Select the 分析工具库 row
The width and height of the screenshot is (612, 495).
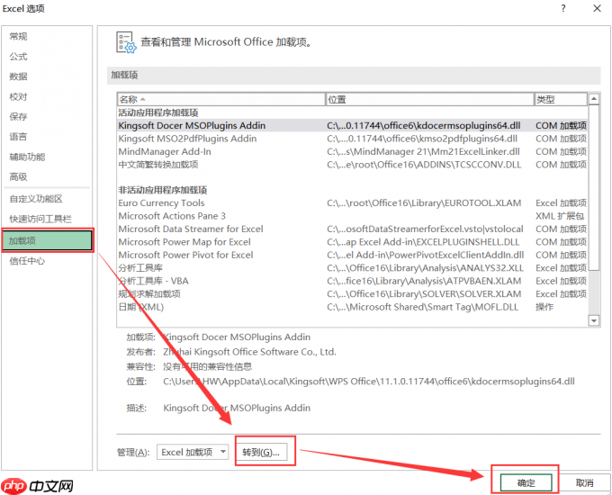352,268
